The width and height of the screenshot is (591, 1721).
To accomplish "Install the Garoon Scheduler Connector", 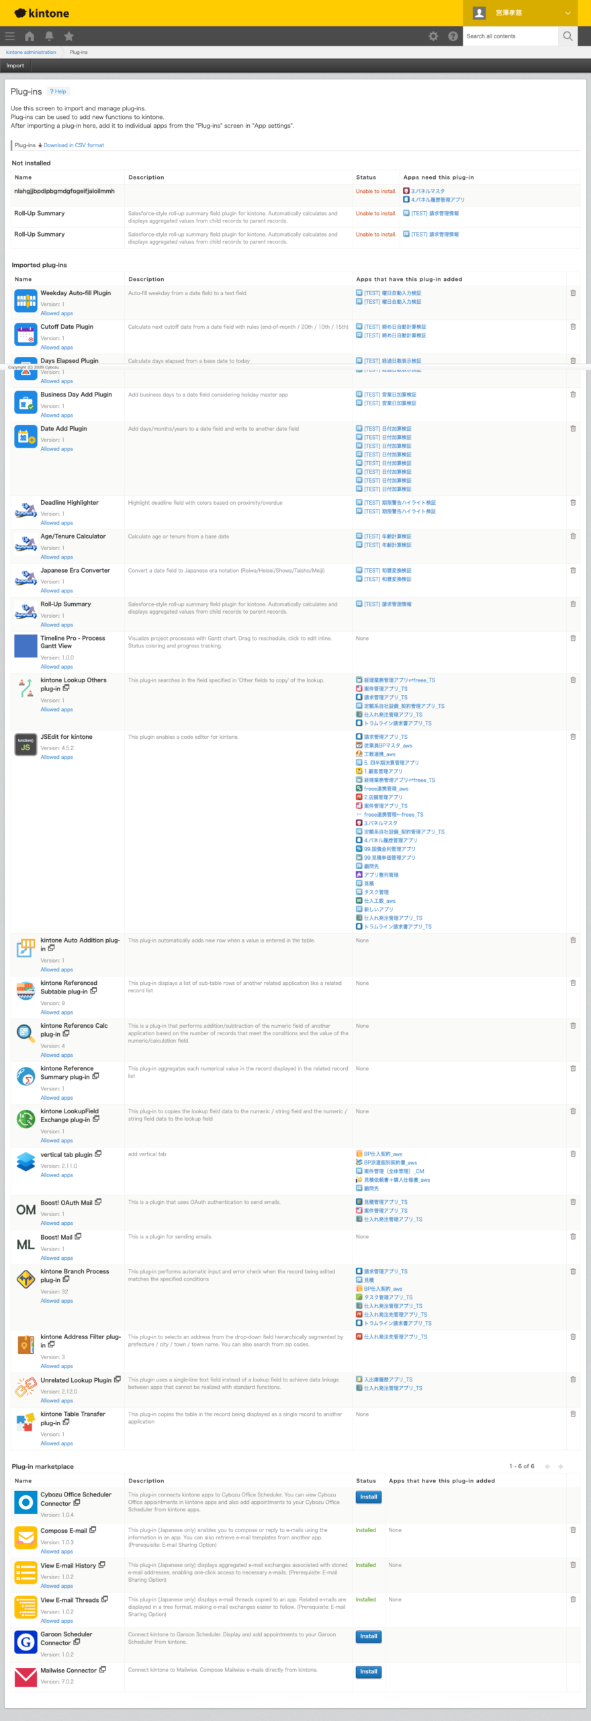I will [369, 1636].
